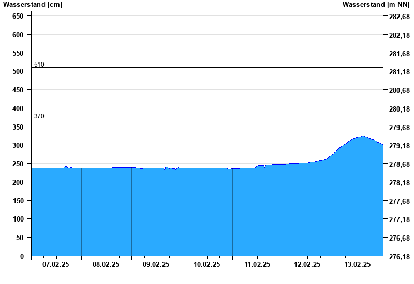Click the left axis title 'Wasserstand [cm]'

[33, 5]
